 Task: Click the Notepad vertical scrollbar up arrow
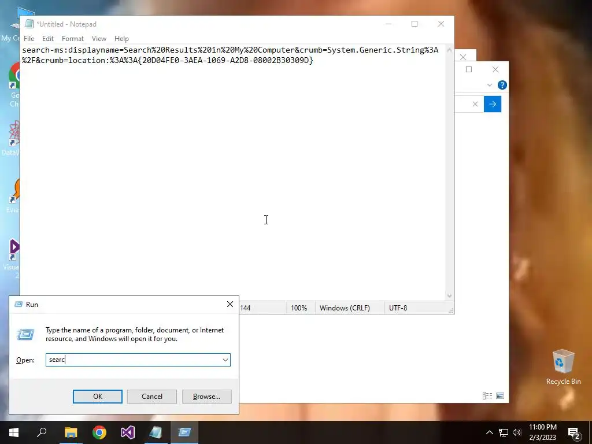coord(449,50)
